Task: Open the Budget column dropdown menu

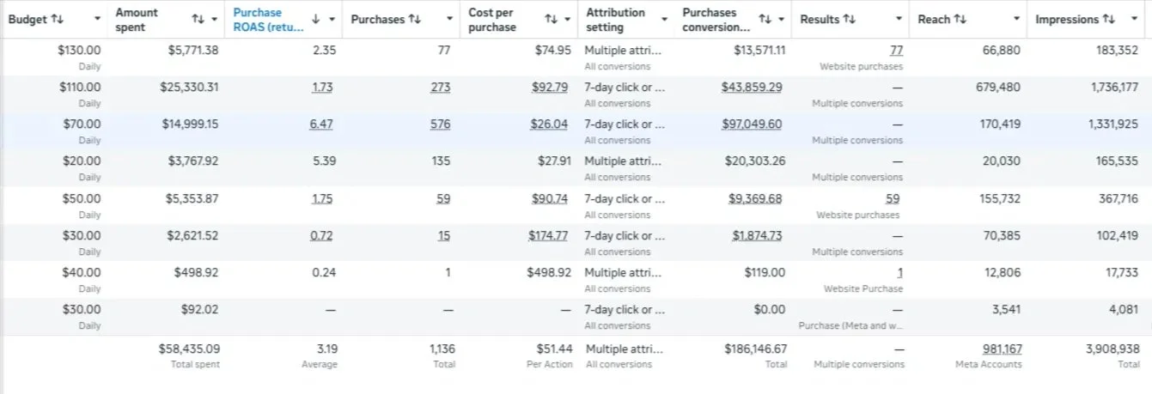Action: (97, 19)
